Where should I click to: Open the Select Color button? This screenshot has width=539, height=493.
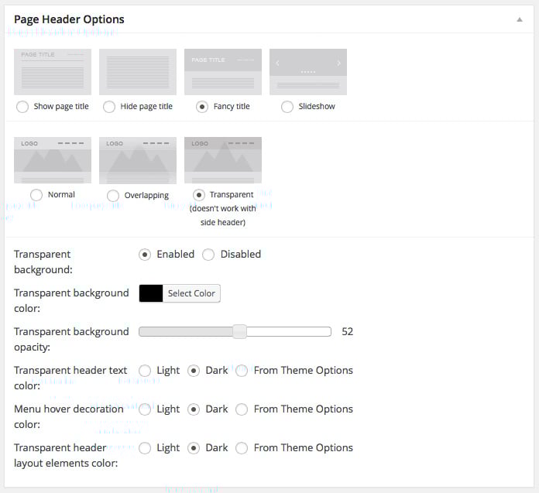191,293
